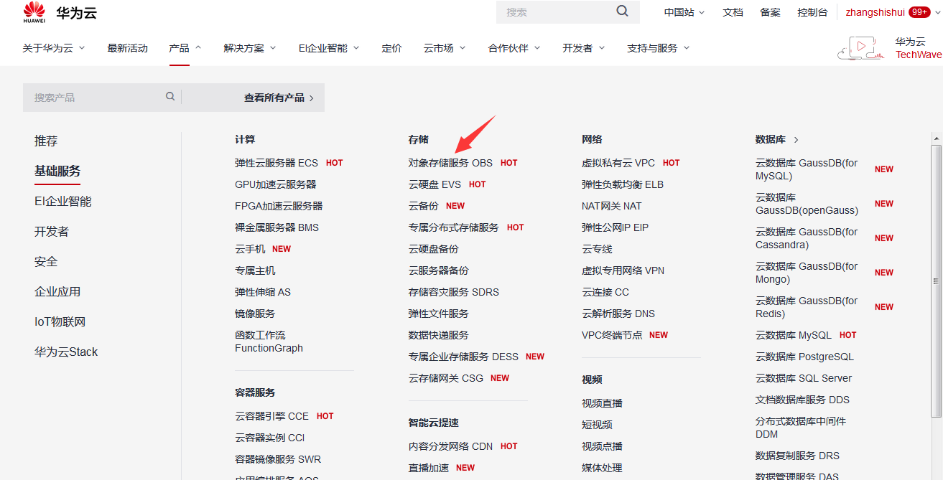Open 云硬盘 EVS link
The height and width of the screenshot is (480, 943).
pyautogui.click(x=435, y=184)
